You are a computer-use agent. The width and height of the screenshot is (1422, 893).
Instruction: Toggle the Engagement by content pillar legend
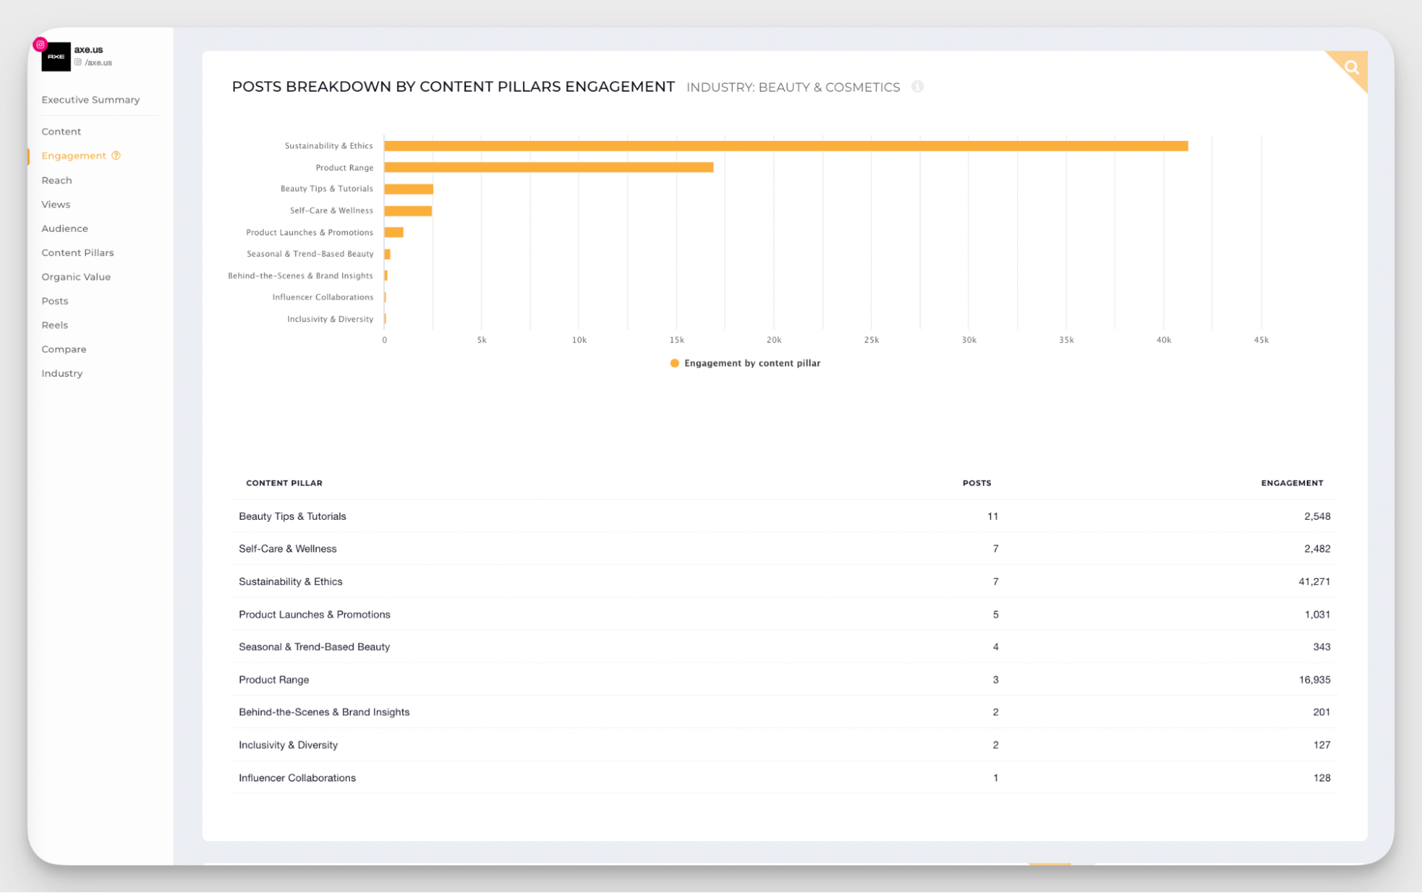click(745, 363)
